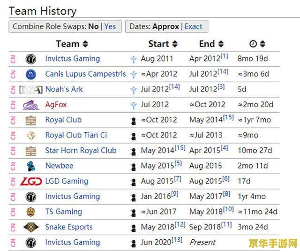Select Combine Role Swaps No option
300x252 pixels.
point(93,26)
